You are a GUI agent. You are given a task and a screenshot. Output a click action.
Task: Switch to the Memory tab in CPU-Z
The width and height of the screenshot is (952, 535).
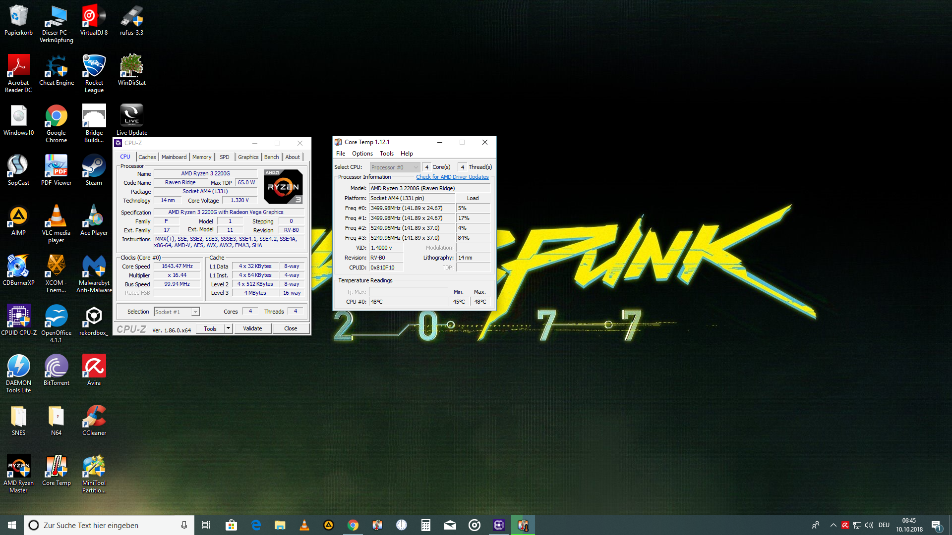pos(202,157)
